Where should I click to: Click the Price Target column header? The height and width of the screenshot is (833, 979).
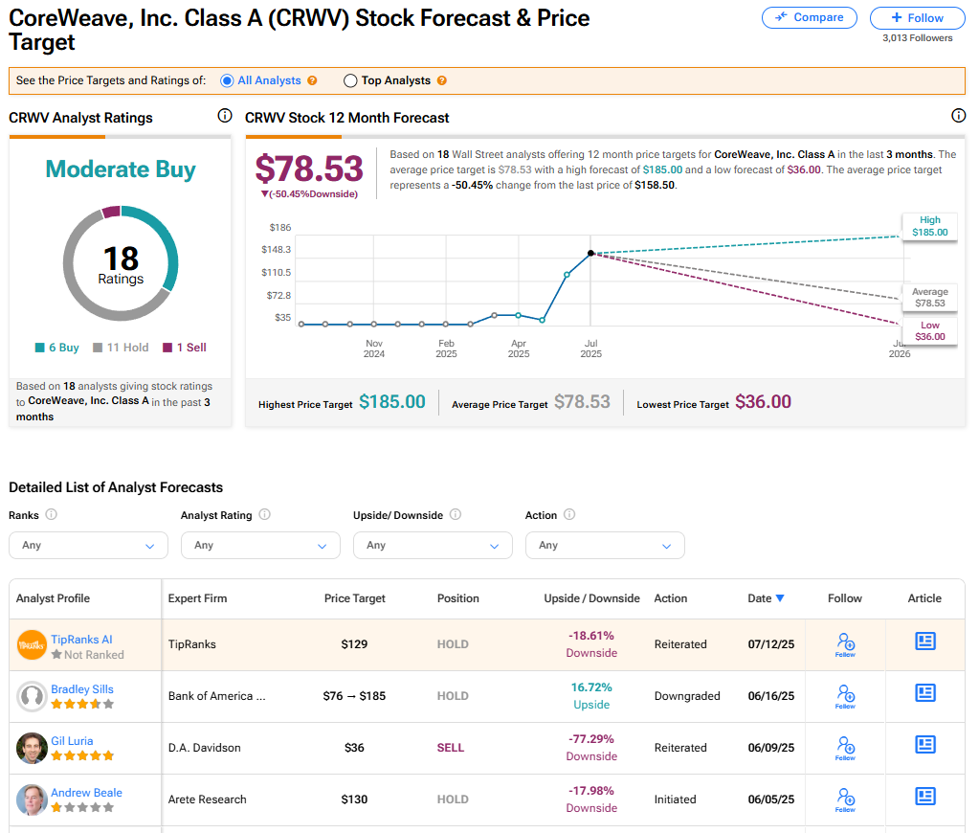[x=355, y=598]
